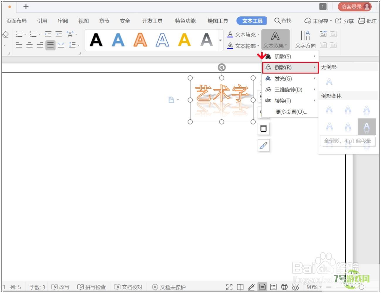
Task: Open the 阴影(S) shadow submenu
Action: [x=290, y=57]
